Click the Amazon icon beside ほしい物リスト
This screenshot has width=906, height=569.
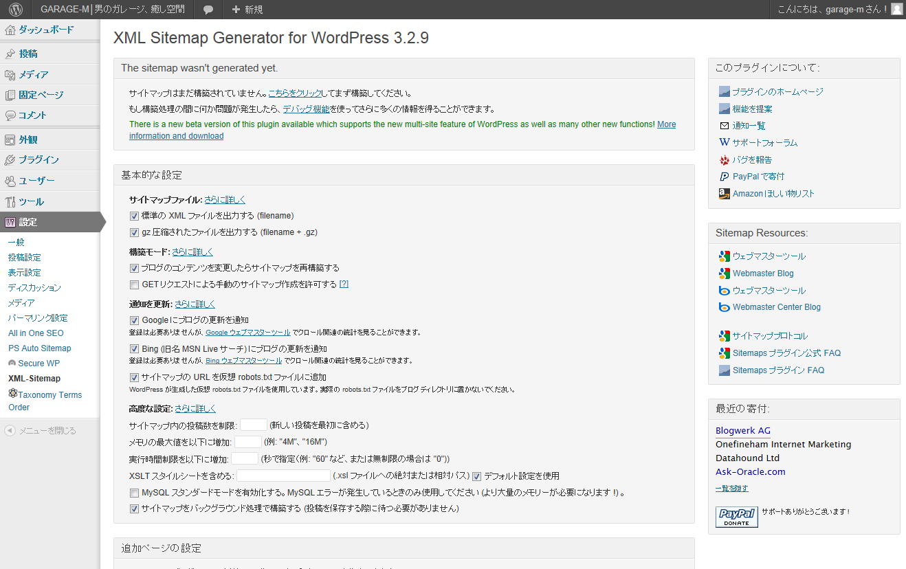pos(725,194)
